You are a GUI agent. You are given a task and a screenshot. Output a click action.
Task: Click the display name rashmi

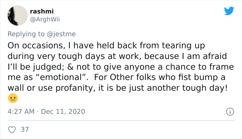pyautogui.click(x=42, y=11)
